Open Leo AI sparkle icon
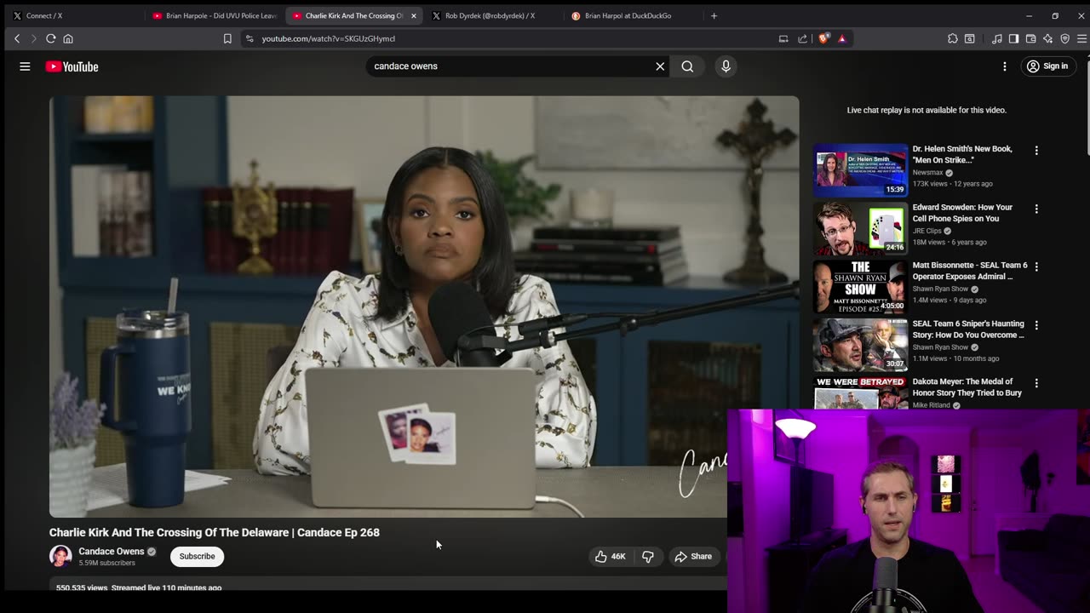The width and height of the screenshot is (1090, 613). pos(1047,38)
